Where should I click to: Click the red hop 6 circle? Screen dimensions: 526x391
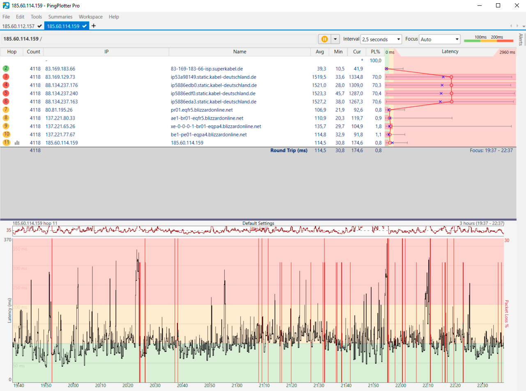pos(6,102)
